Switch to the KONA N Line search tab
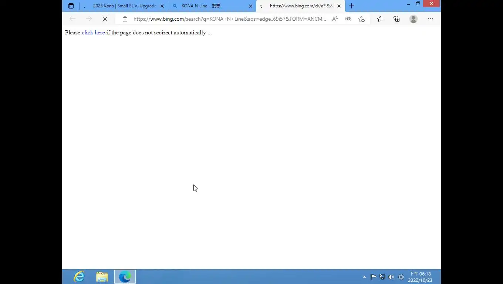 pos(212,6)
